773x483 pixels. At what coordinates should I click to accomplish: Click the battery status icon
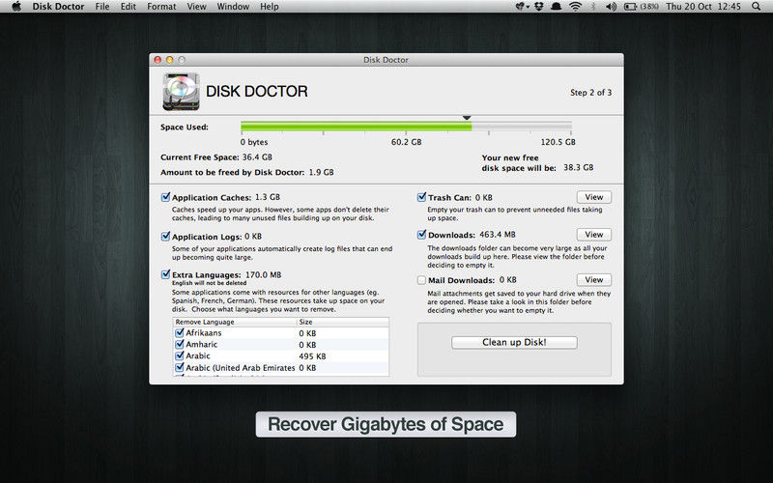coord(631,7)
